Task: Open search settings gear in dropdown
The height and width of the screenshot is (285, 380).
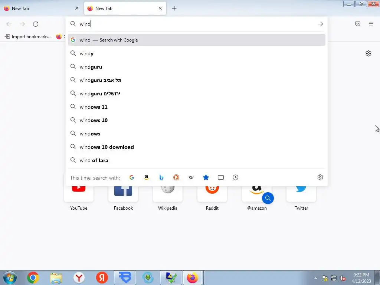Action: tap(320, 177)
